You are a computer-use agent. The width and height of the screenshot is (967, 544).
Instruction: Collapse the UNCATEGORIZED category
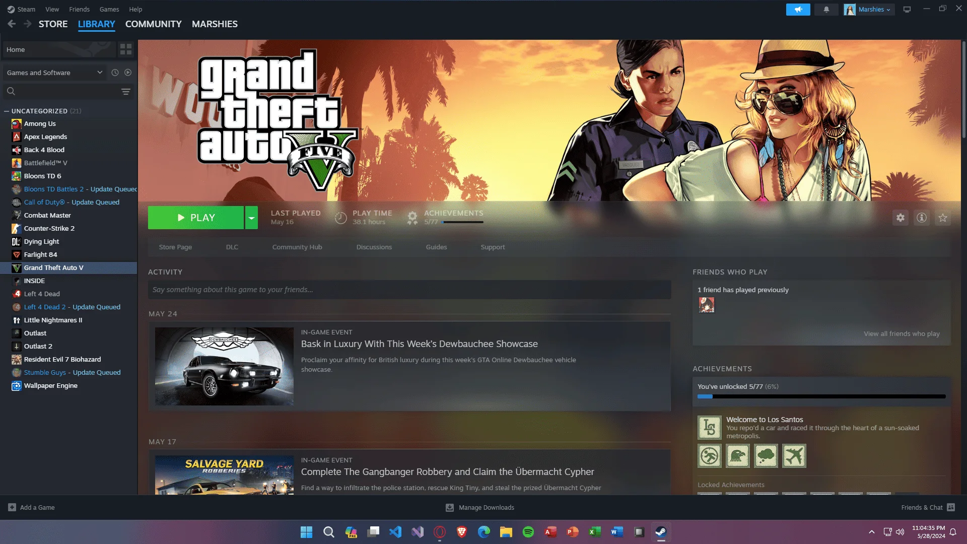pyautogui.click(x=7, y=111)
